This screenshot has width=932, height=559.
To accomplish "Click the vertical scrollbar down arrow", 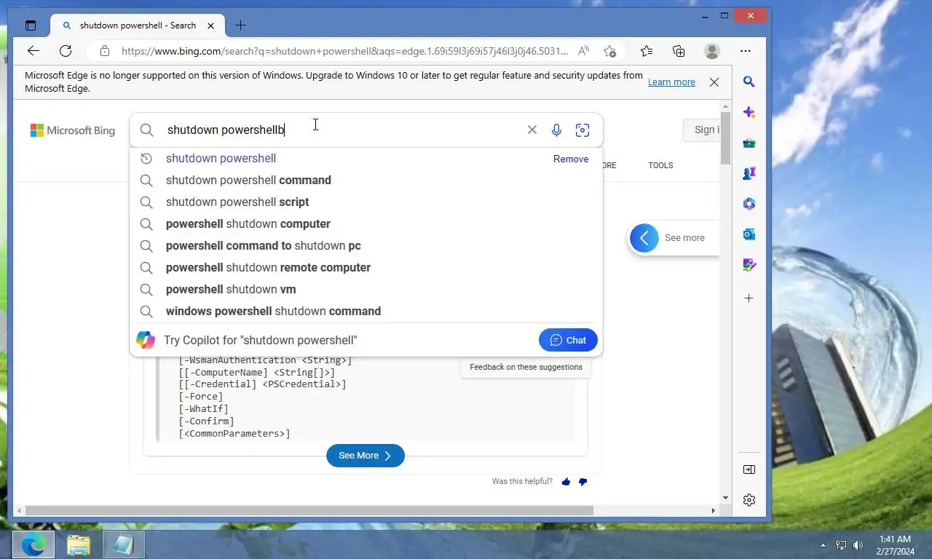I will click(x=725, y=498).
